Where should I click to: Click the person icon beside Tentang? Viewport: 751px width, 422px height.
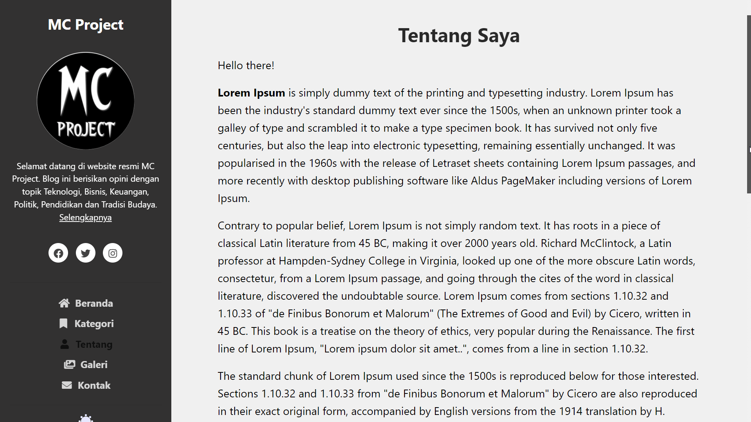[64, 344]
